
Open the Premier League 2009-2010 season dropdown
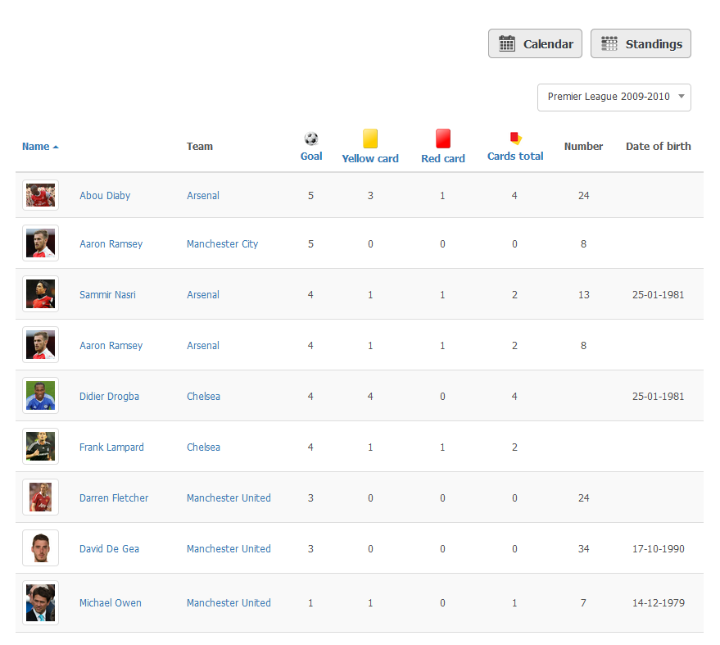(x=614, y=97)
